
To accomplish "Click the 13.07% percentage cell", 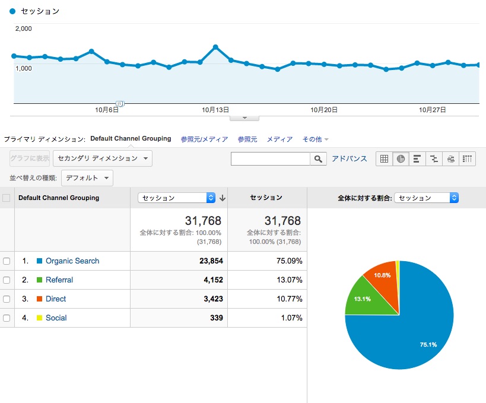I will [x=289, y=280].
